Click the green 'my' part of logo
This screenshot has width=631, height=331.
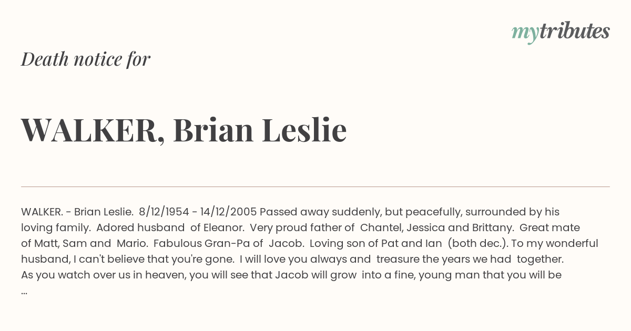pyautogui.click(x=525, y=34)
